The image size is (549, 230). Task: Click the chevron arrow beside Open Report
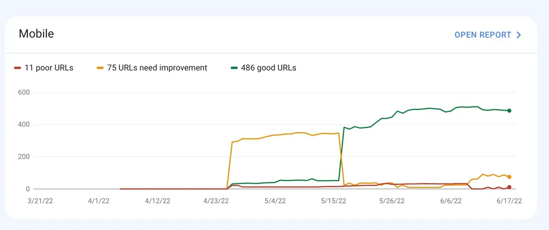(x=519, y=35)
